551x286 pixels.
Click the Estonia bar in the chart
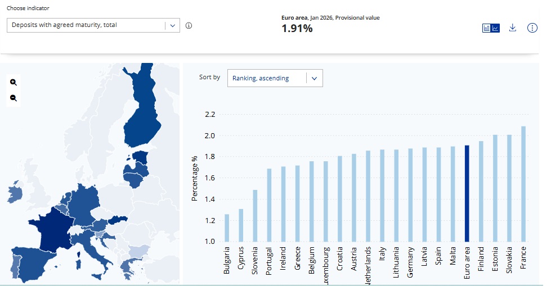click(x=495, y=188)
